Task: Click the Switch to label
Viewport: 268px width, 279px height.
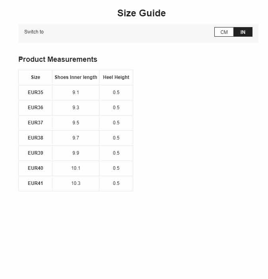Action: coord(34,32)
